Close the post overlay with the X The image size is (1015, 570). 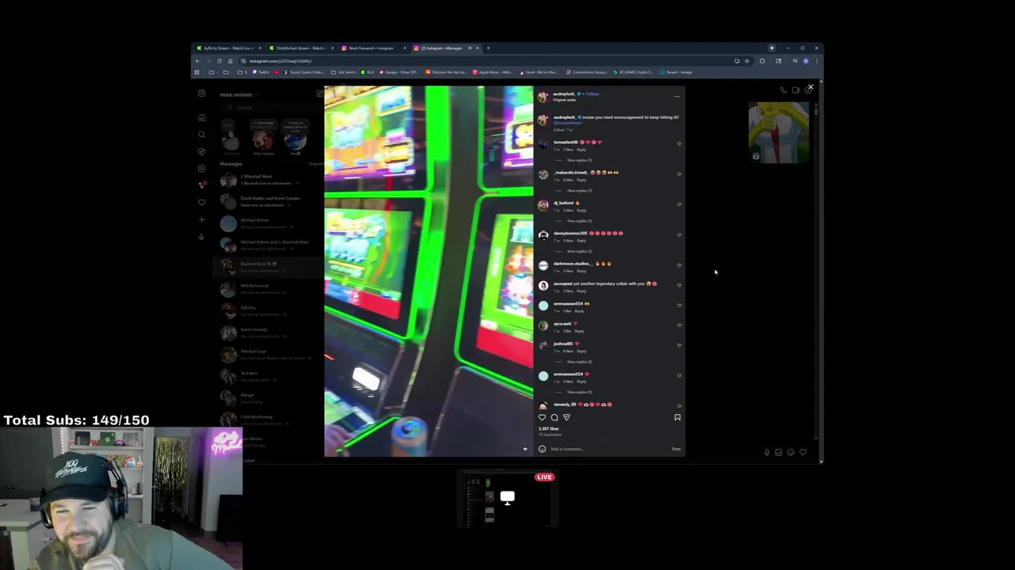[810, 87]
